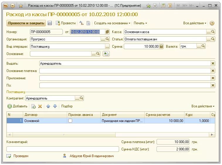Click the Подбор button
The image size is (222, 165).
click(x=67, y=106)
